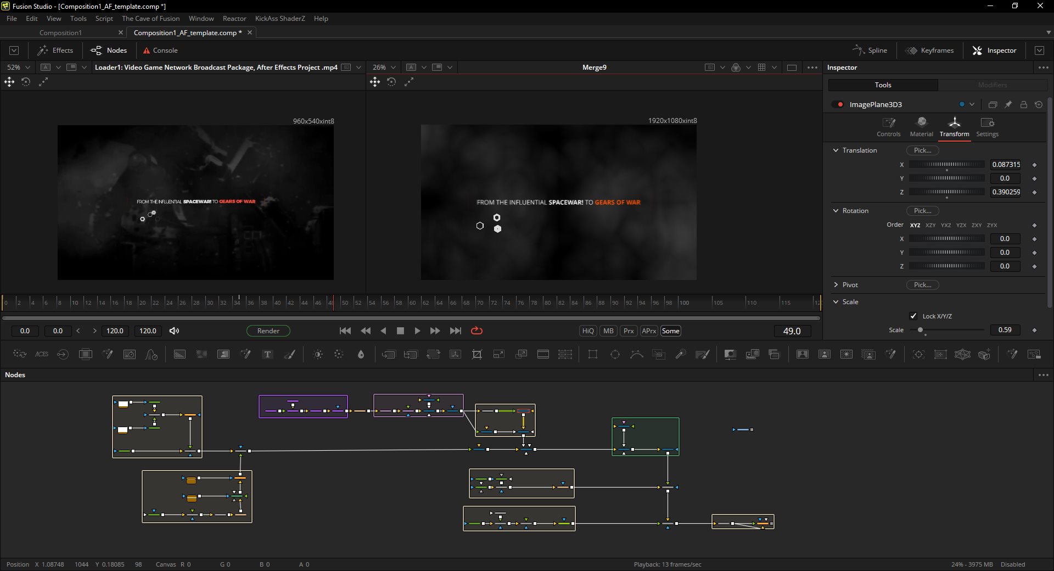Add an Ellipse mask tool
Screen dimensions: 1054x571
(615, 354)
